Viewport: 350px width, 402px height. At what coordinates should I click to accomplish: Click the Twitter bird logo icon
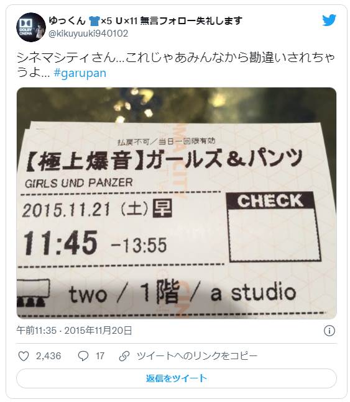(329, 20)
